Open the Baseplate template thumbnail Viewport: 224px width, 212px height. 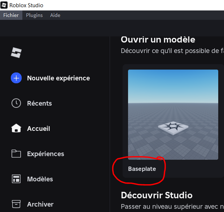[173, 114]
